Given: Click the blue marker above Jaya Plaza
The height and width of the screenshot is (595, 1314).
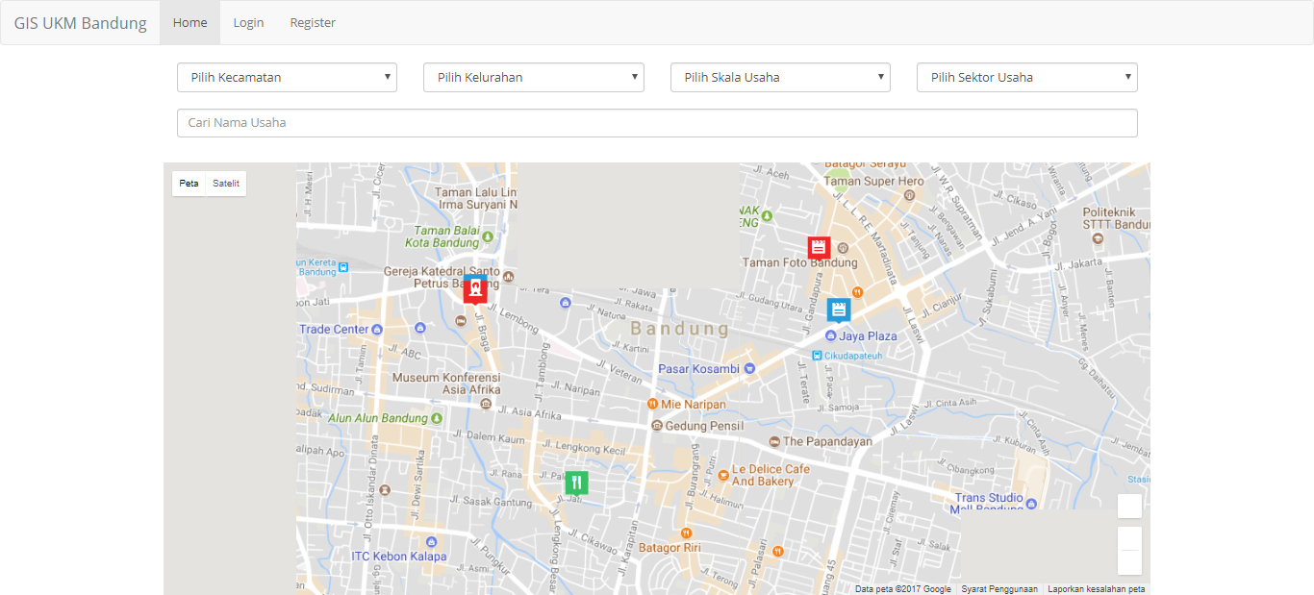Looking at the screenshot, I should coord(839,310).
